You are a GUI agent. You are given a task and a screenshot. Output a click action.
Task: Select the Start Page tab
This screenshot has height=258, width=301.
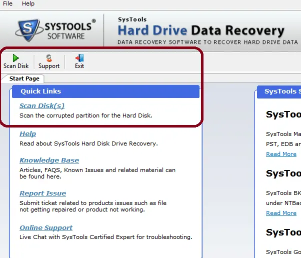(24, 78)
